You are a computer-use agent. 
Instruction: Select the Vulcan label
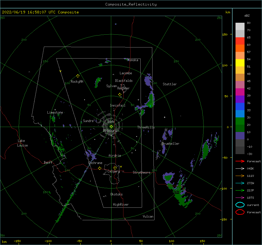click(x=148, y=216)
